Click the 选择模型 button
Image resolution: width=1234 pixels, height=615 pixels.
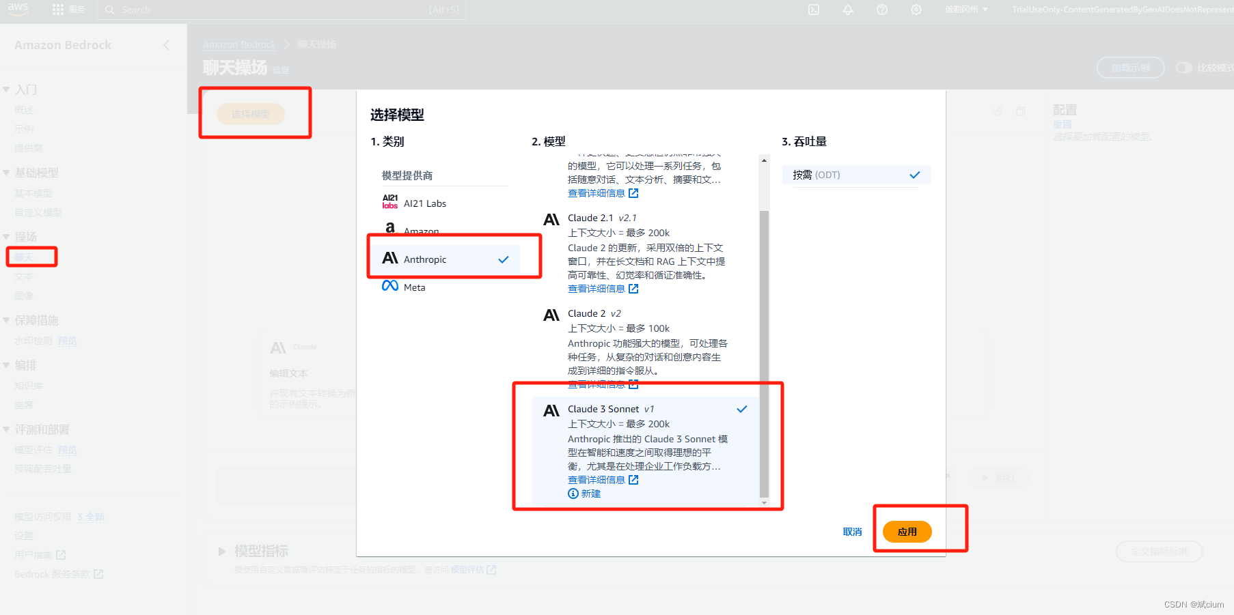click(x=251, y=114)
